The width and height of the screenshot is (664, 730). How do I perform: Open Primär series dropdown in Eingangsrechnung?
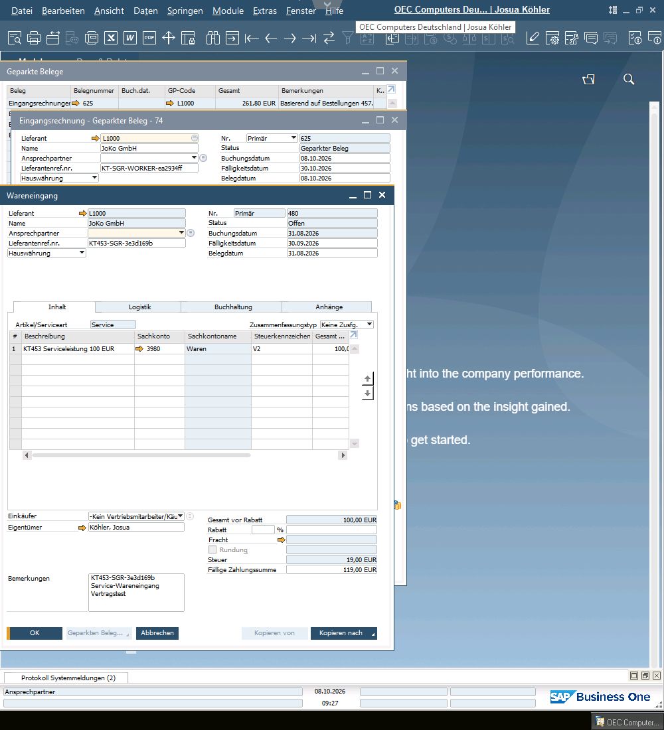click(293, 138)
